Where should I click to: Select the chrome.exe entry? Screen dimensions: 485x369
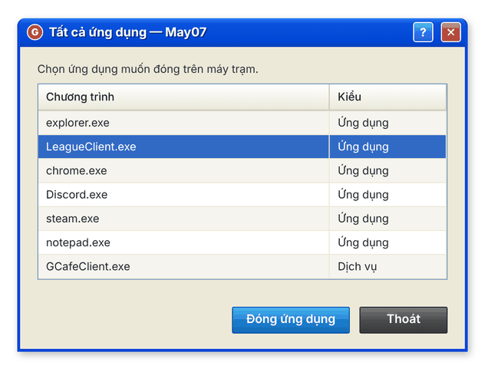point(242,171)
